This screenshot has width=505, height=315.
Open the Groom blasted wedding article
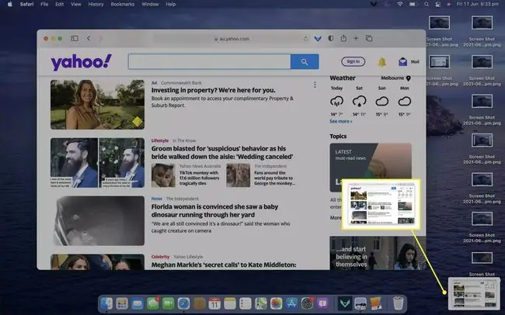pos(222,153)
